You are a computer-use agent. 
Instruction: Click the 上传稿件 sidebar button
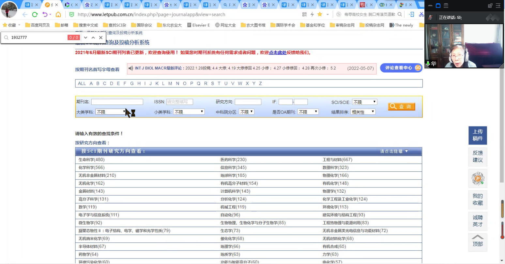[478, 135]
